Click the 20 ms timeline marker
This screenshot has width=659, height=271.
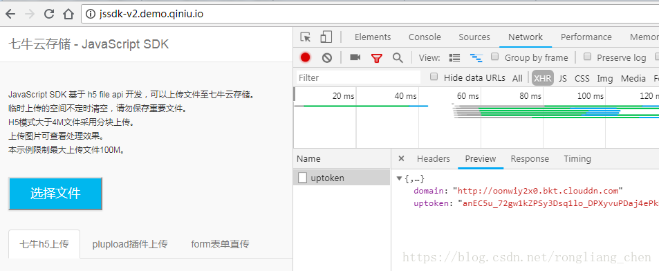pyautogui.click(x=344, y=96)
